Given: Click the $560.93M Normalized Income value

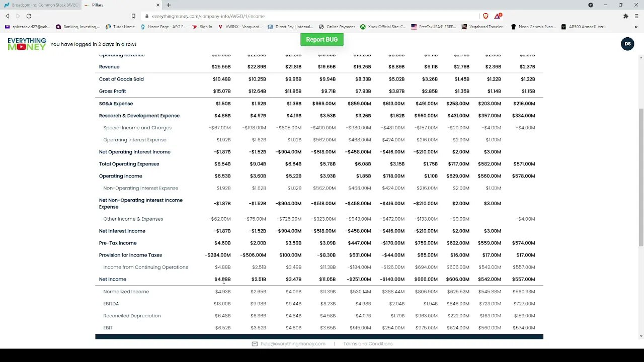Looking at the screenshot, I should coord(523,292).
